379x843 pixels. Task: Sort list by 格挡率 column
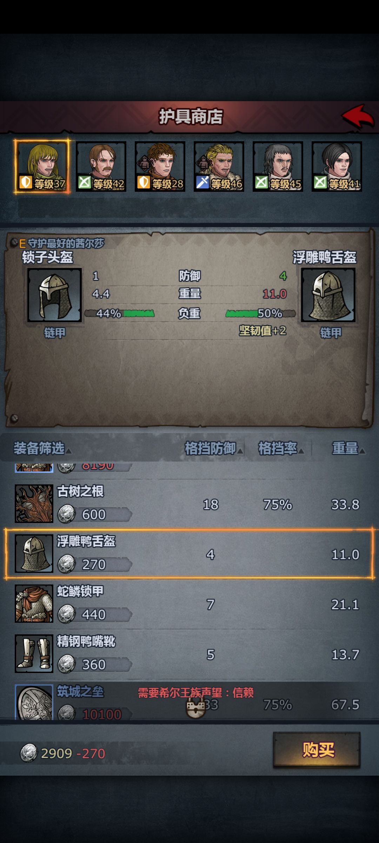tap(281, 449)
